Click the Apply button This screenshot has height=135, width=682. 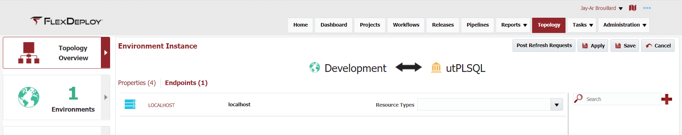click(593, 46)
